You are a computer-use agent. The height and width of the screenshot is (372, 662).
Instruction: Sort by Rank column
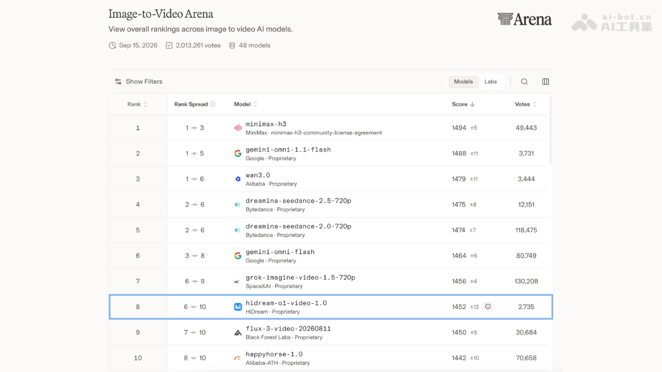pyautogui.click(x=137, y=104)
